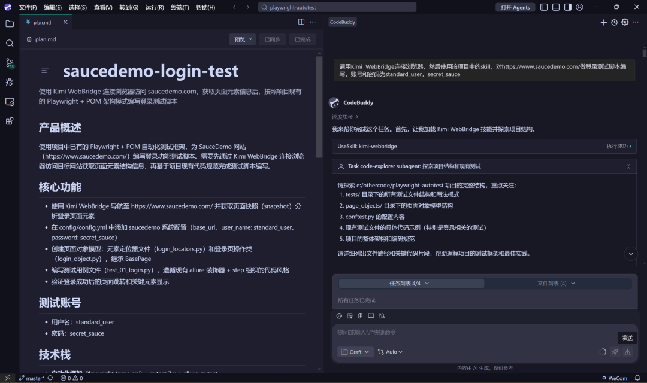This screenshot has width=647, height=383.
Task: Expand the 任务列表 4/4 task list
Action: click(411, 284)
